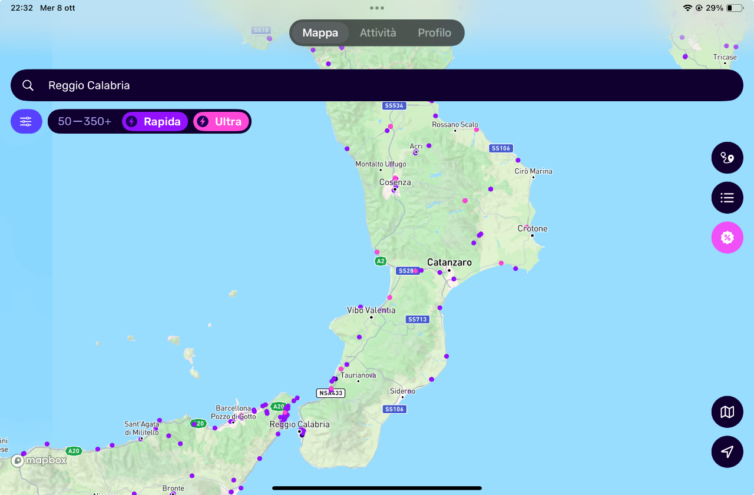Switch to the Profilo tab
Image resolution: width=754 pixels, height=495 pixels.
(x=434, y=33)
